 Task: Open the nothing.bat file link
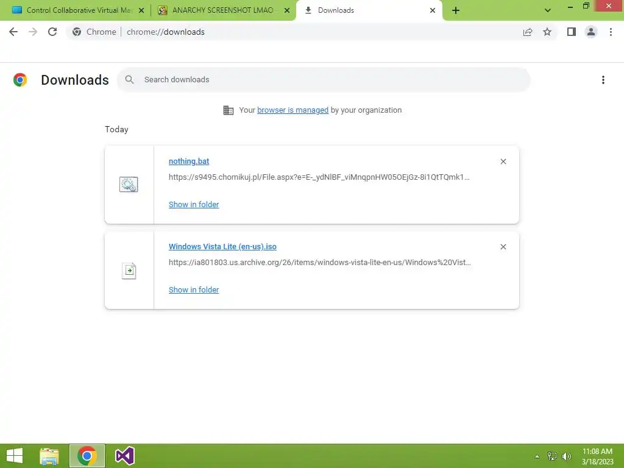189,161
